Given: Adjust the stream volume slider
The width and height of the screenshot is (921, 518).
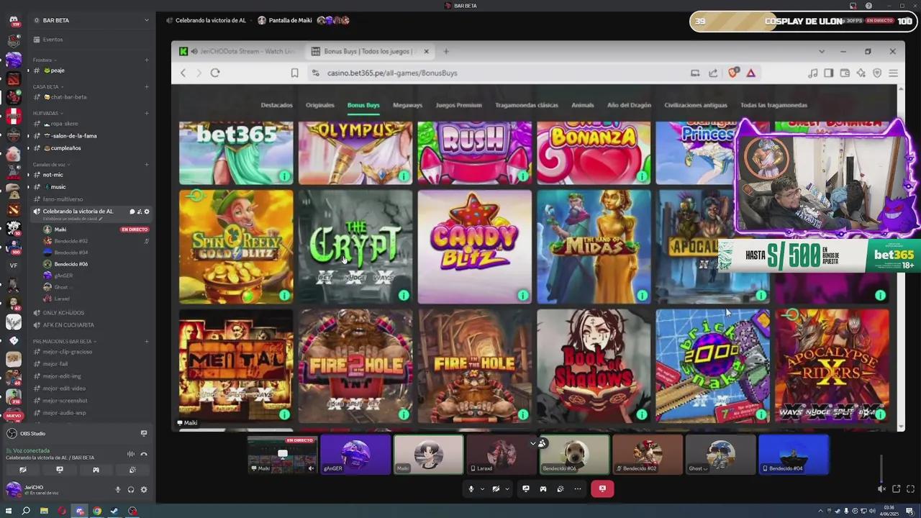Looking at the screenshot, I should 881,468.
